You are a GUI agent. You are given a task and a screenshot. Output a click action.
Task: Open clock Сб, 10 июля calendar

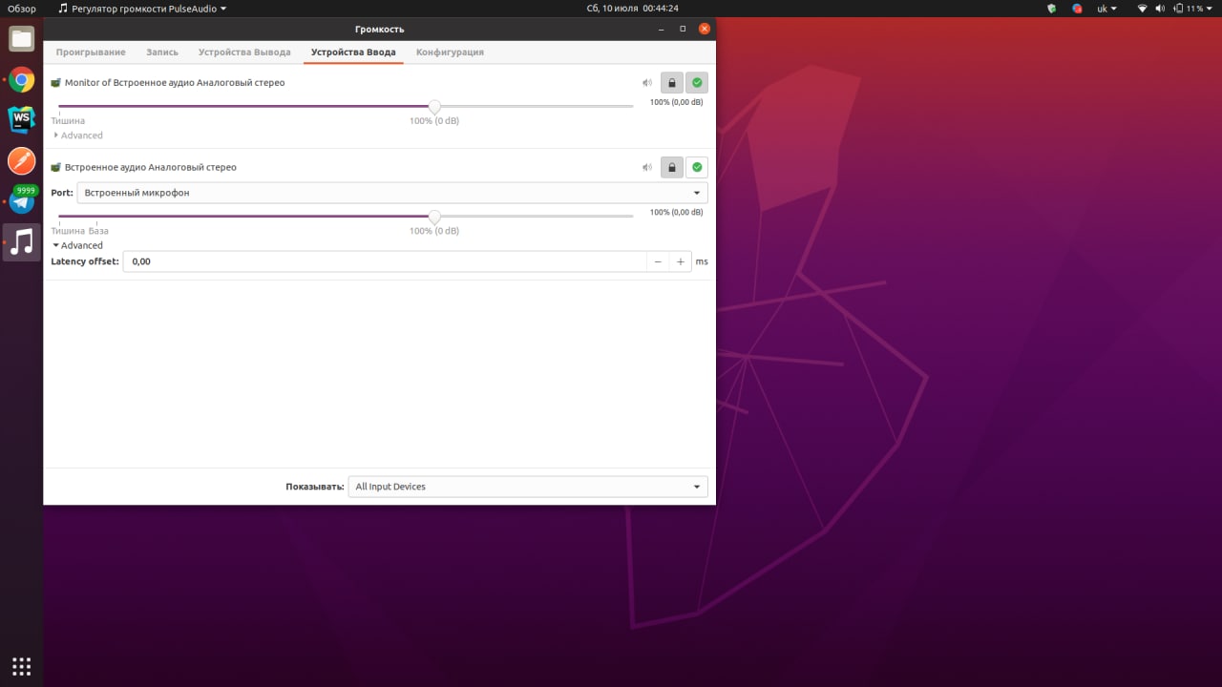(x=633, y=8)
